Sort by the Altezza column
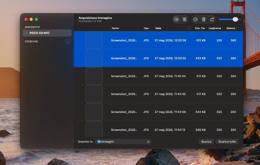This screenshot has width=260, height=165. pos(231,28)
